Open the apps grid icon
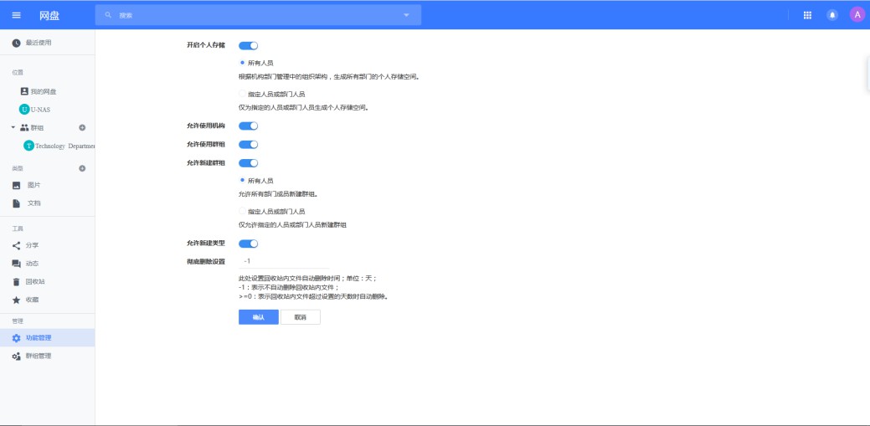 point(807,15)
